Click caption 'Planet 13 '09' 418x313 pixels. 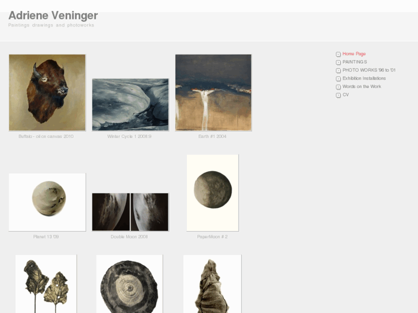point(46,237)
